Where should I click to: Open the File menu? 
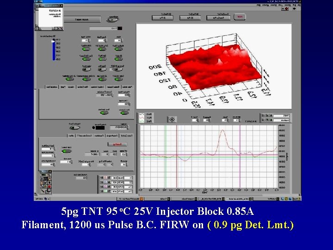pos(299,5)
